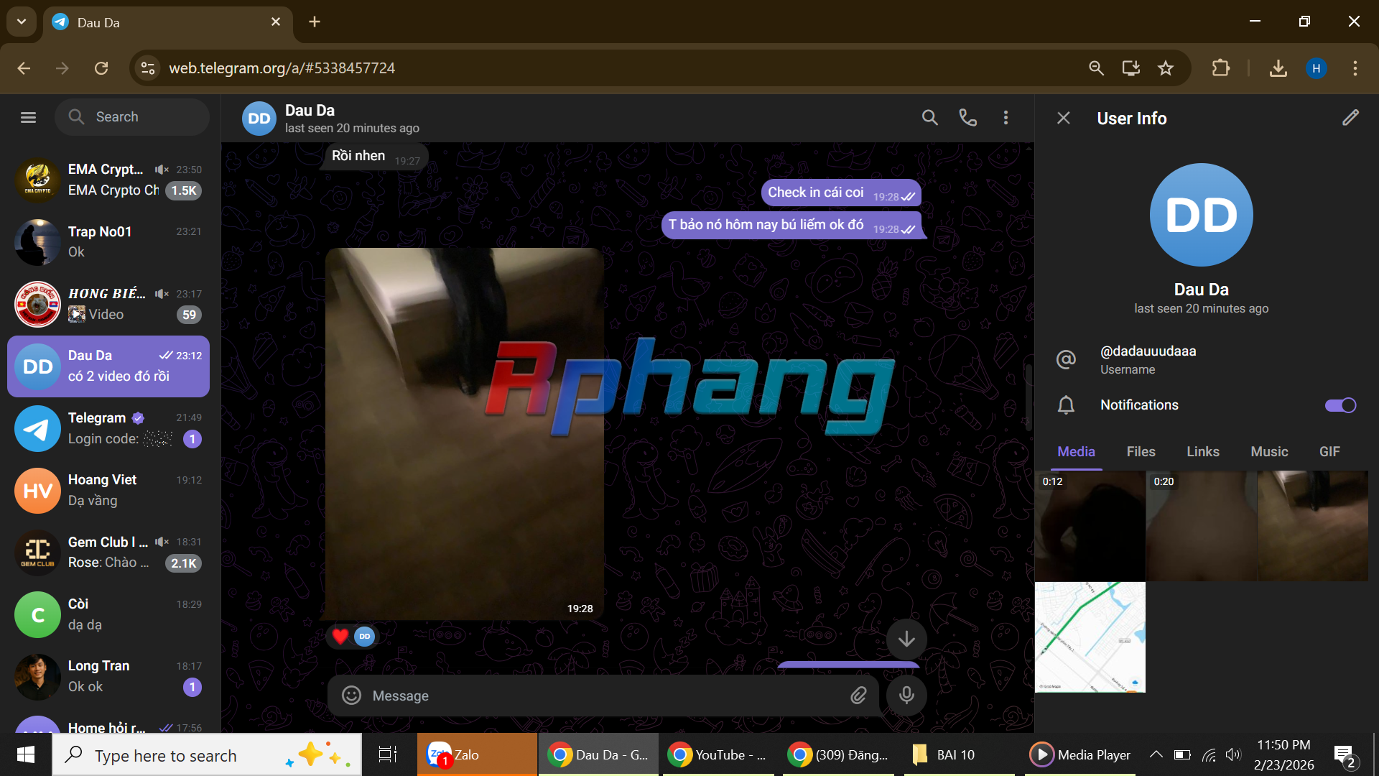Open Task View on the taskbar

(x=388, y=754)
